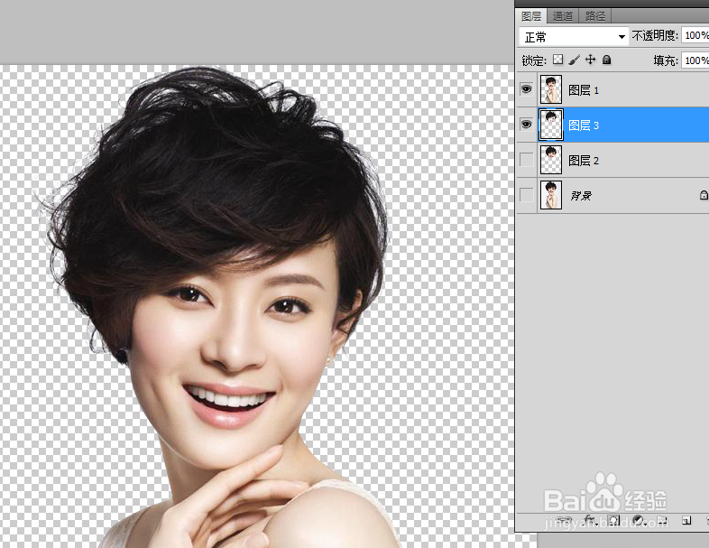Toggle lock image pixels brush icon
709x548 pixels.
pyautogui.click(x=575, y=60)
